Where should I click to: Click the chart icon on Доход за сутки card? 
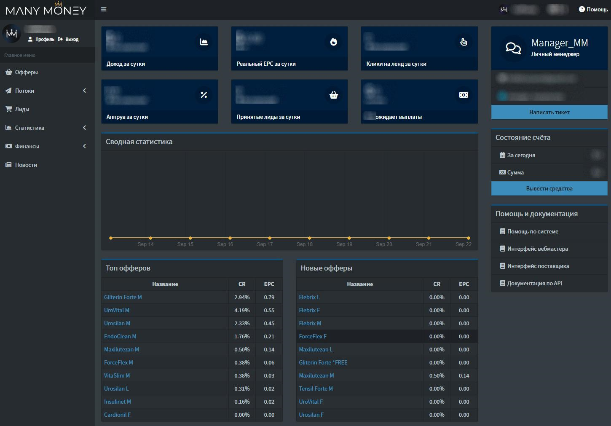click(204, 42)
